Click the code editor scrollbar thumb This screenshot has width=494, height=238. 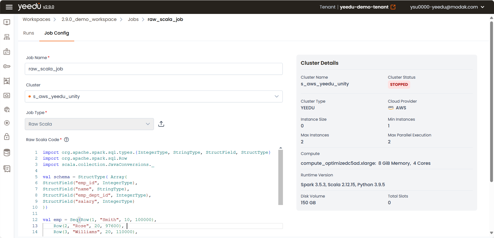pos(281,177)
